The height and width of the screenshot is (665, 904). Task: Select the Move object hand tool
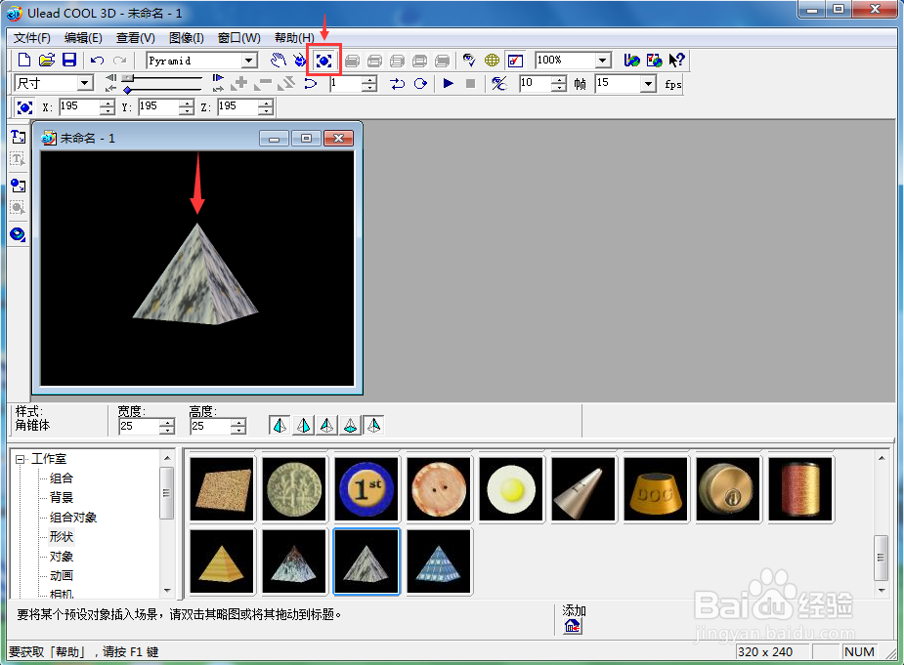279,60
